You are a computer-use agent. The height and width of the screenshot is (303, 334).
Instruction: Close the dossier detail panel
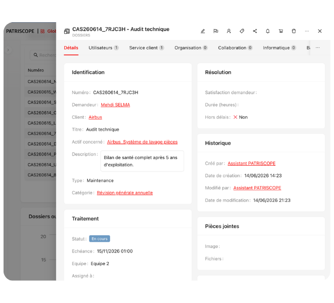click(x=320, y=31)
